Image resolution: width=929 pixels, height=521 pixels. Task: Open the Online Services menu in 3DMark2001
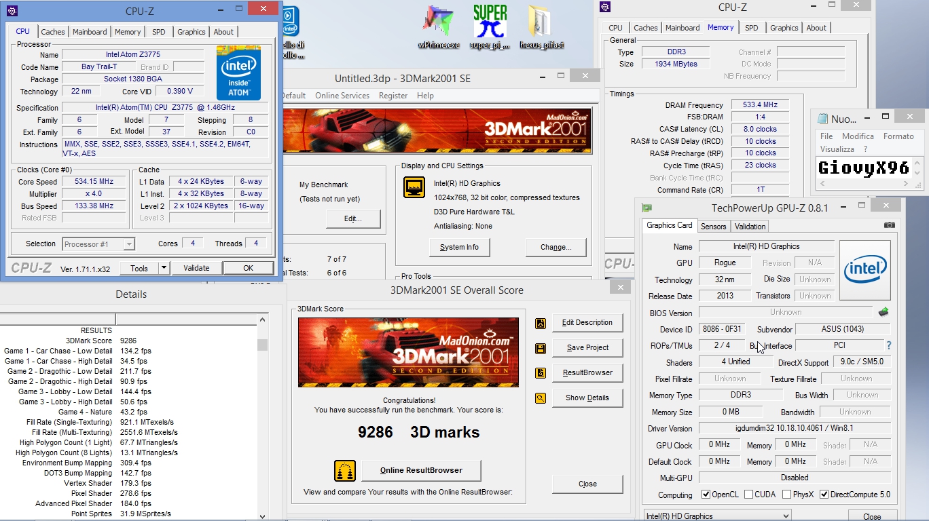[342, 96]
